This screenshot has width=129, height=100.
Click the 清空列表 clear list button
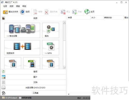pos(51,12)
